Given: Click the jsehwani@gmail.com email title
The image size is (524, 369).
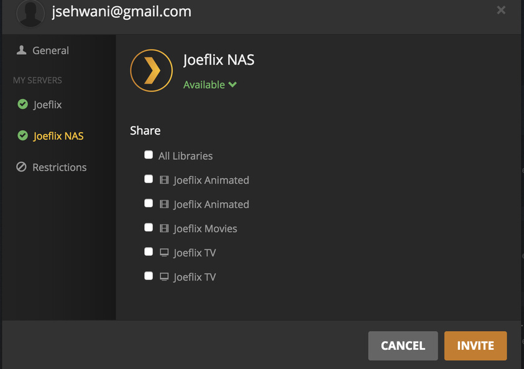Looking at the screenshot, I should point(122,12).
